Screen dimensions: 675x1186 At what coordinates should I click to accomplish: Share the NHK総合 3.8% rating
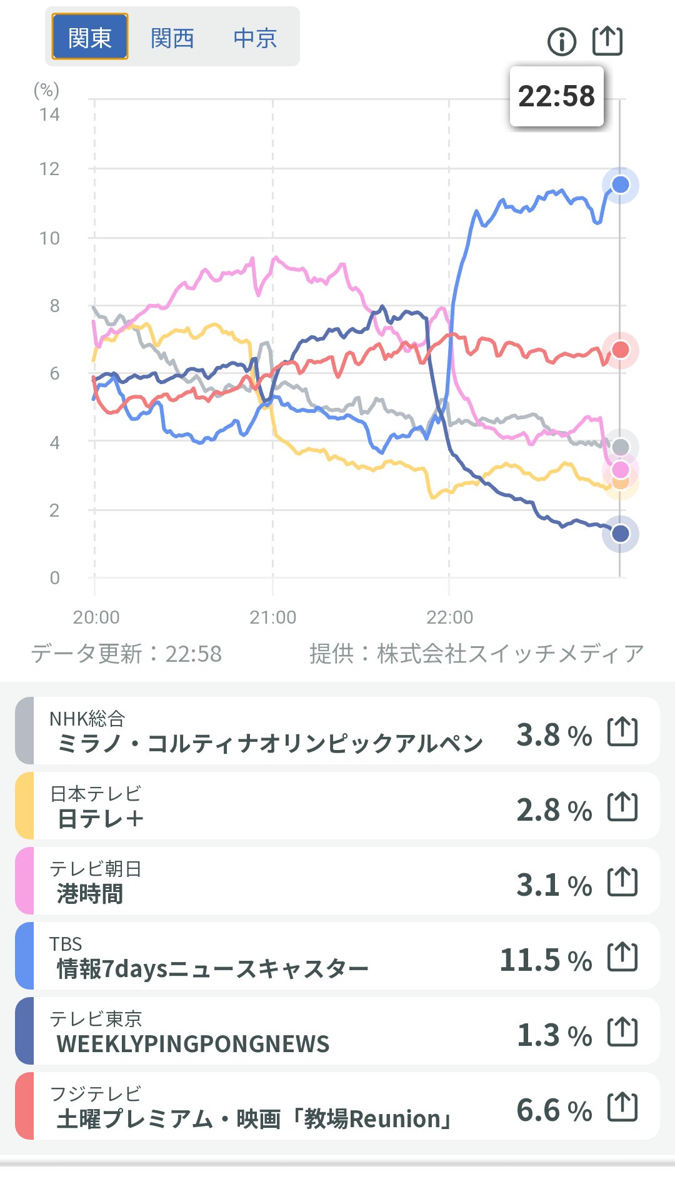click(x=622, y=731)
